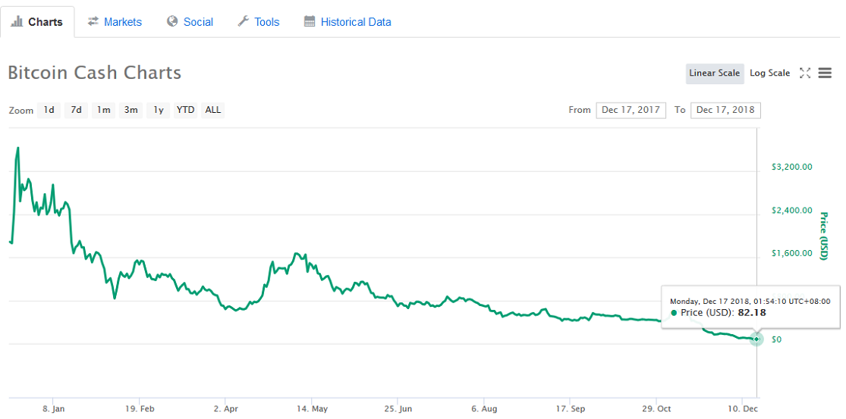This screenshot has width=846, height=419.
Task: Click the 10. Dec date label
Action: pos(742,408)
